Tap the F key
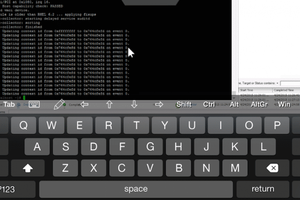The height and width of the screenshot is (200, 300). click(x=122, y=147)
